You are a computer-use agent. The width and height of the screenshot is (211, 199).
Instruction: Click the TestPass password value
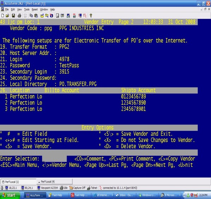tap(69, 66)
